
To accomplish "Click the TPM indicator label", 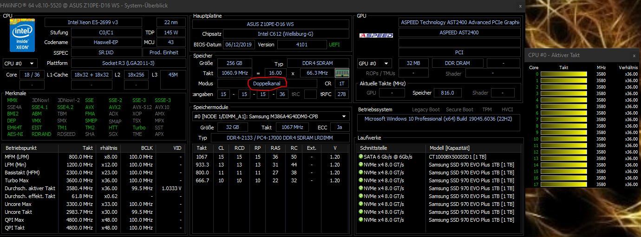I will point(487,109).
